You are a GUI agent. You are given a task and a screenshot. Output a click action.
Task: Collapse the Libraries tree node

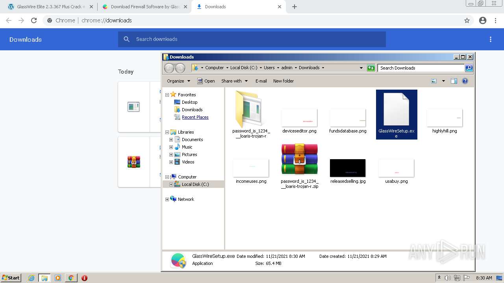pyautogui.click(x=167, y=132)
